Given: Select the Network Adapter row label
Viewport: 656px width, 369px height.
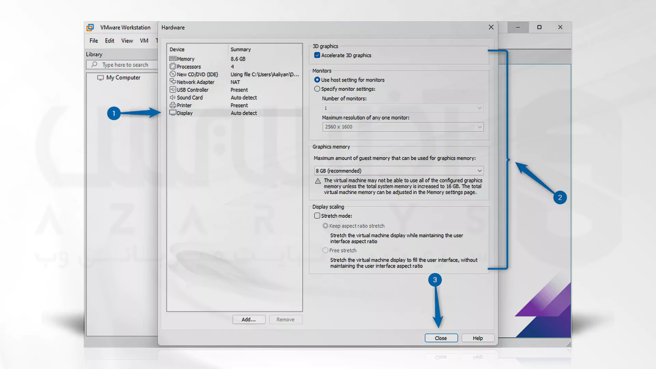Looking at the screenshot, I should pos(195,82).
